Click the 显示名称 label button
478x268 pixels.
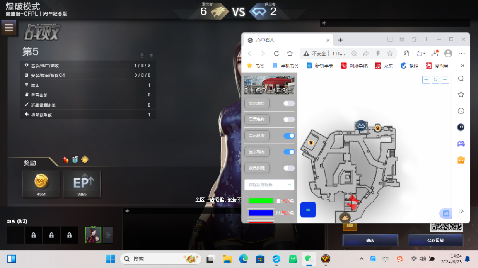pos(257,119)
